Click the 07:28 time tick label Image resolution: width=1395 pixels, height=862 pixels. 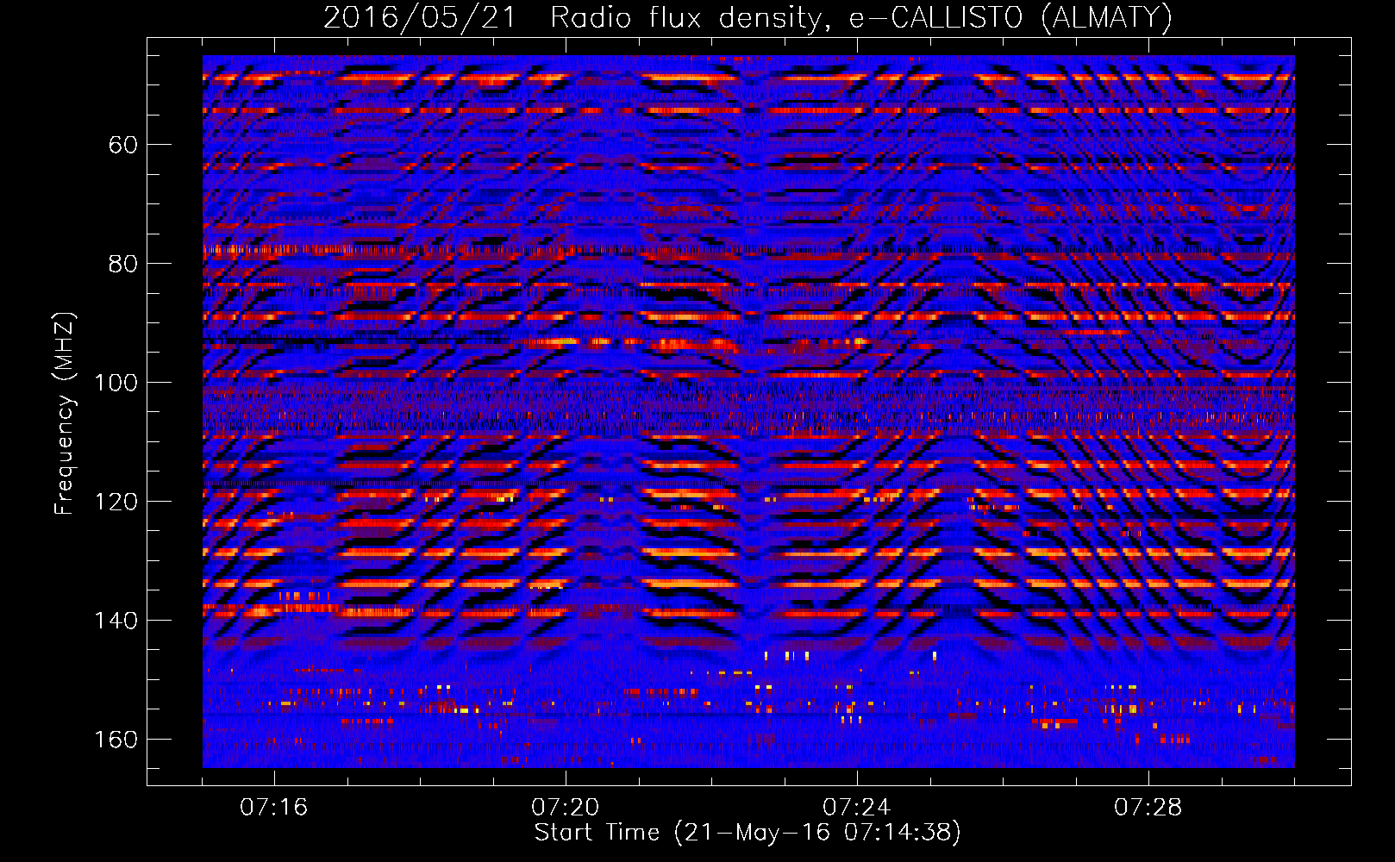click(x=1148, y=807)
